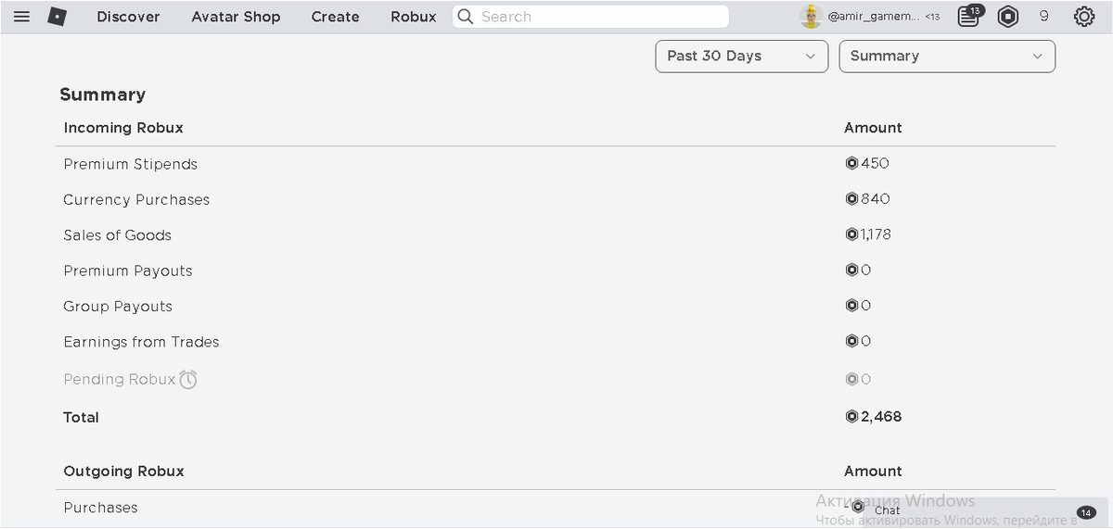Click the Robux icon beside 840
Image resolution: width=1113 pixels, height=529 pixels.
pyautogui.click(x=851, y=198)
